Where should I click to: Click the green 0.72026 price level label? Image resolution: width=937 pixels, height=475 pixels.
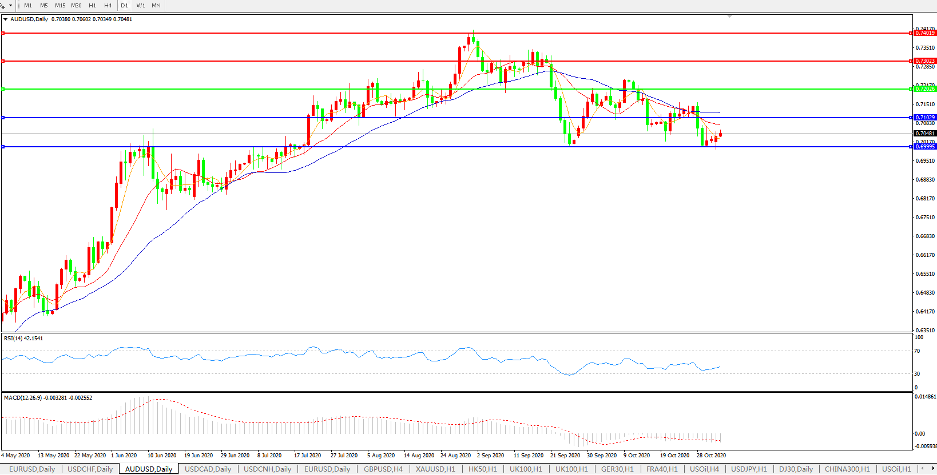925,89
